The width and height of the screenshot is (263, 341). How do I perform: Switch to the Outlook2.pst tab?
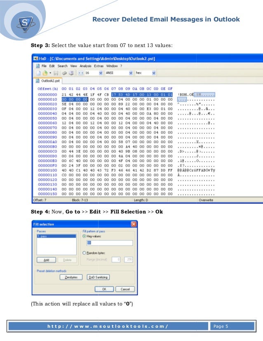pos(48,81)
